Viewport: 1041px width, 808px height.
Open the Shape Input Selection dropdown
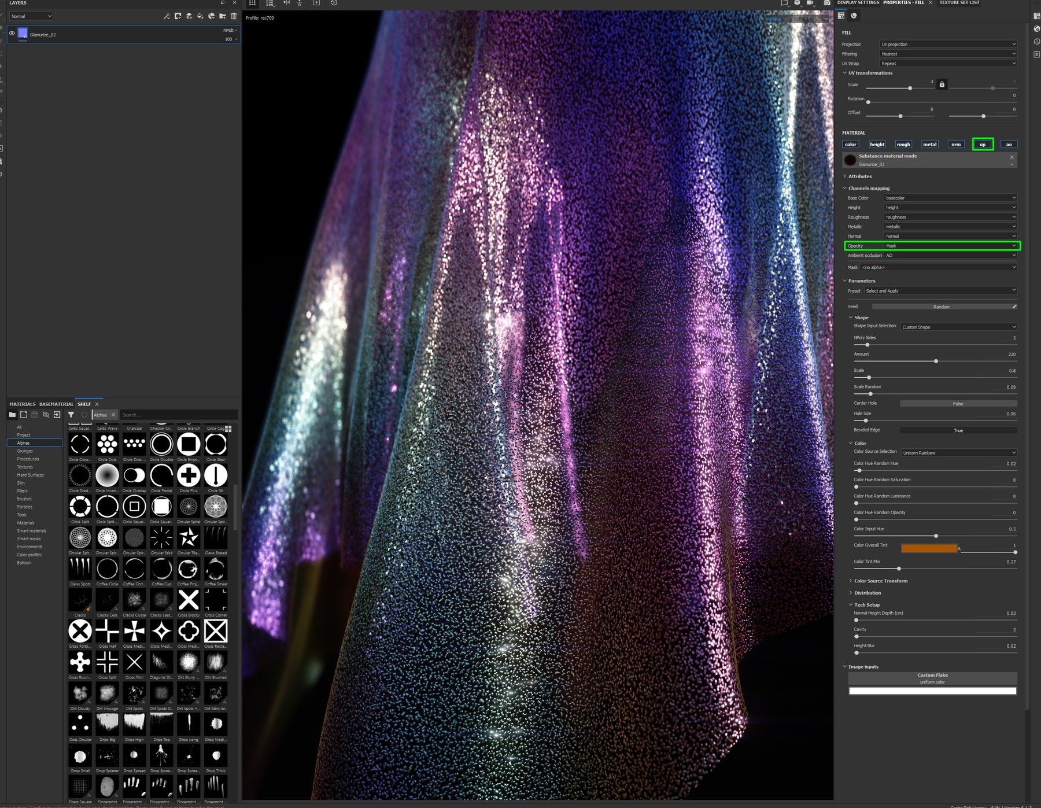958,327
